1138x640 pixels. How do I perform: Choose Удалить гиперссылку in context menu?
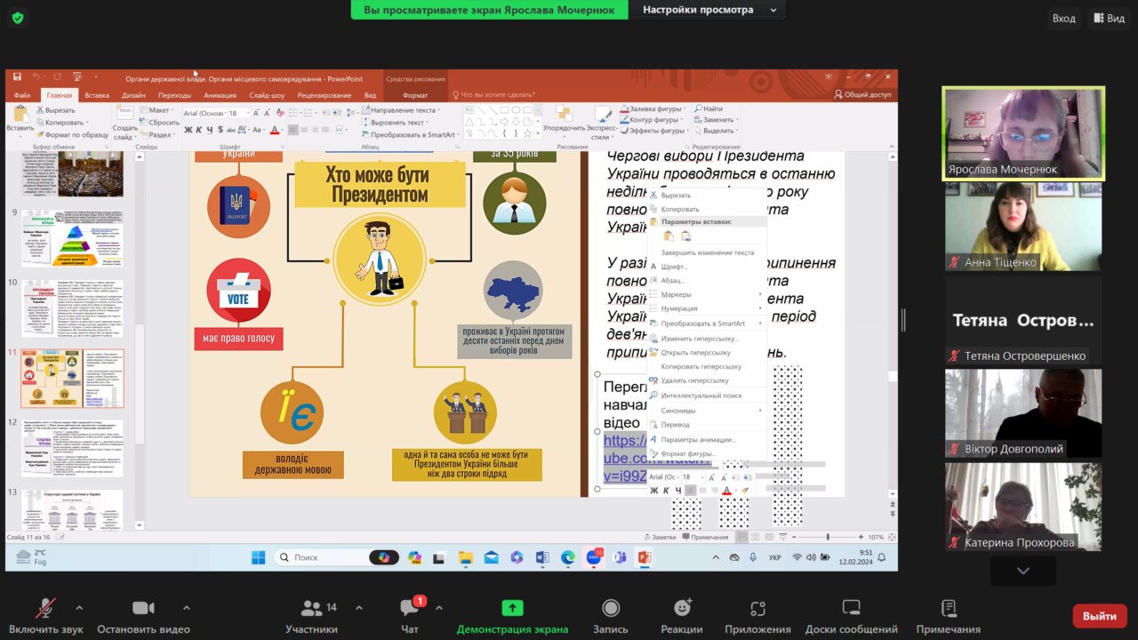click(x=707, y=380)
